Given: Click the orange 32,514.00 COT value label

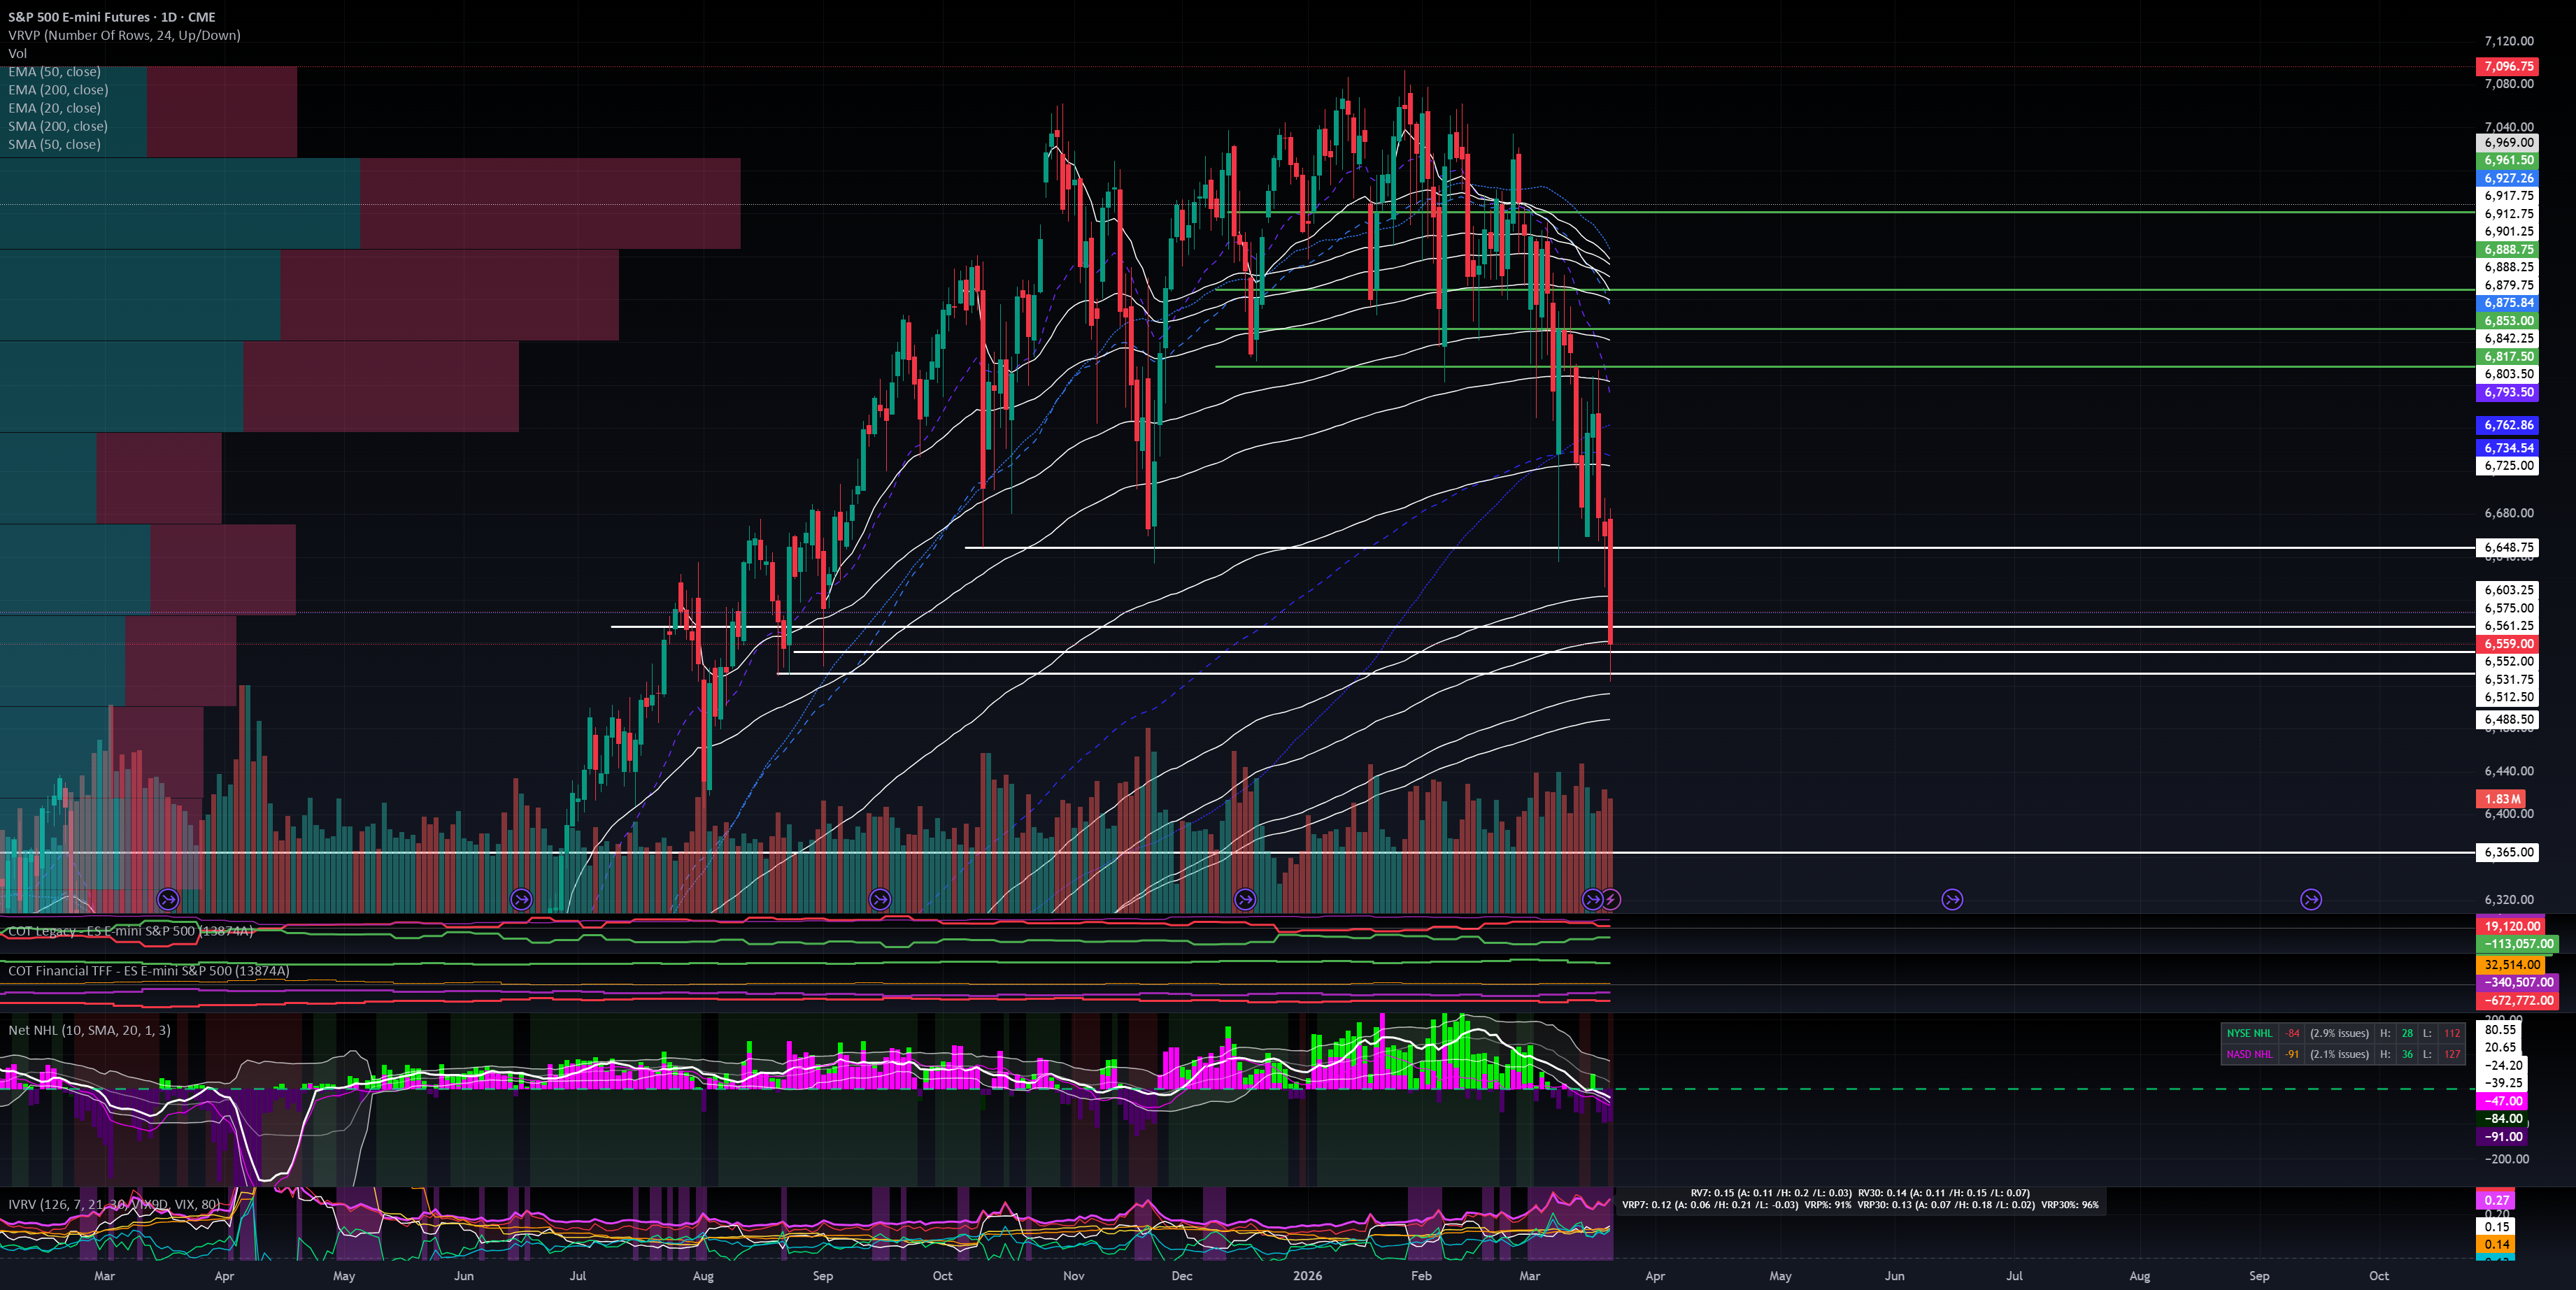Looking at the screenshot, I should [2511, 965].
